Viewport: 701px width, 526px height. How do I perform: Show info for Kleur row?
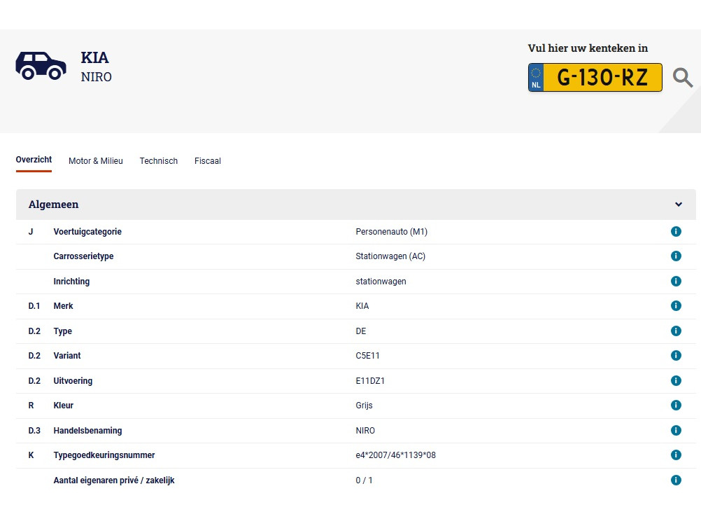coord(676,405)
